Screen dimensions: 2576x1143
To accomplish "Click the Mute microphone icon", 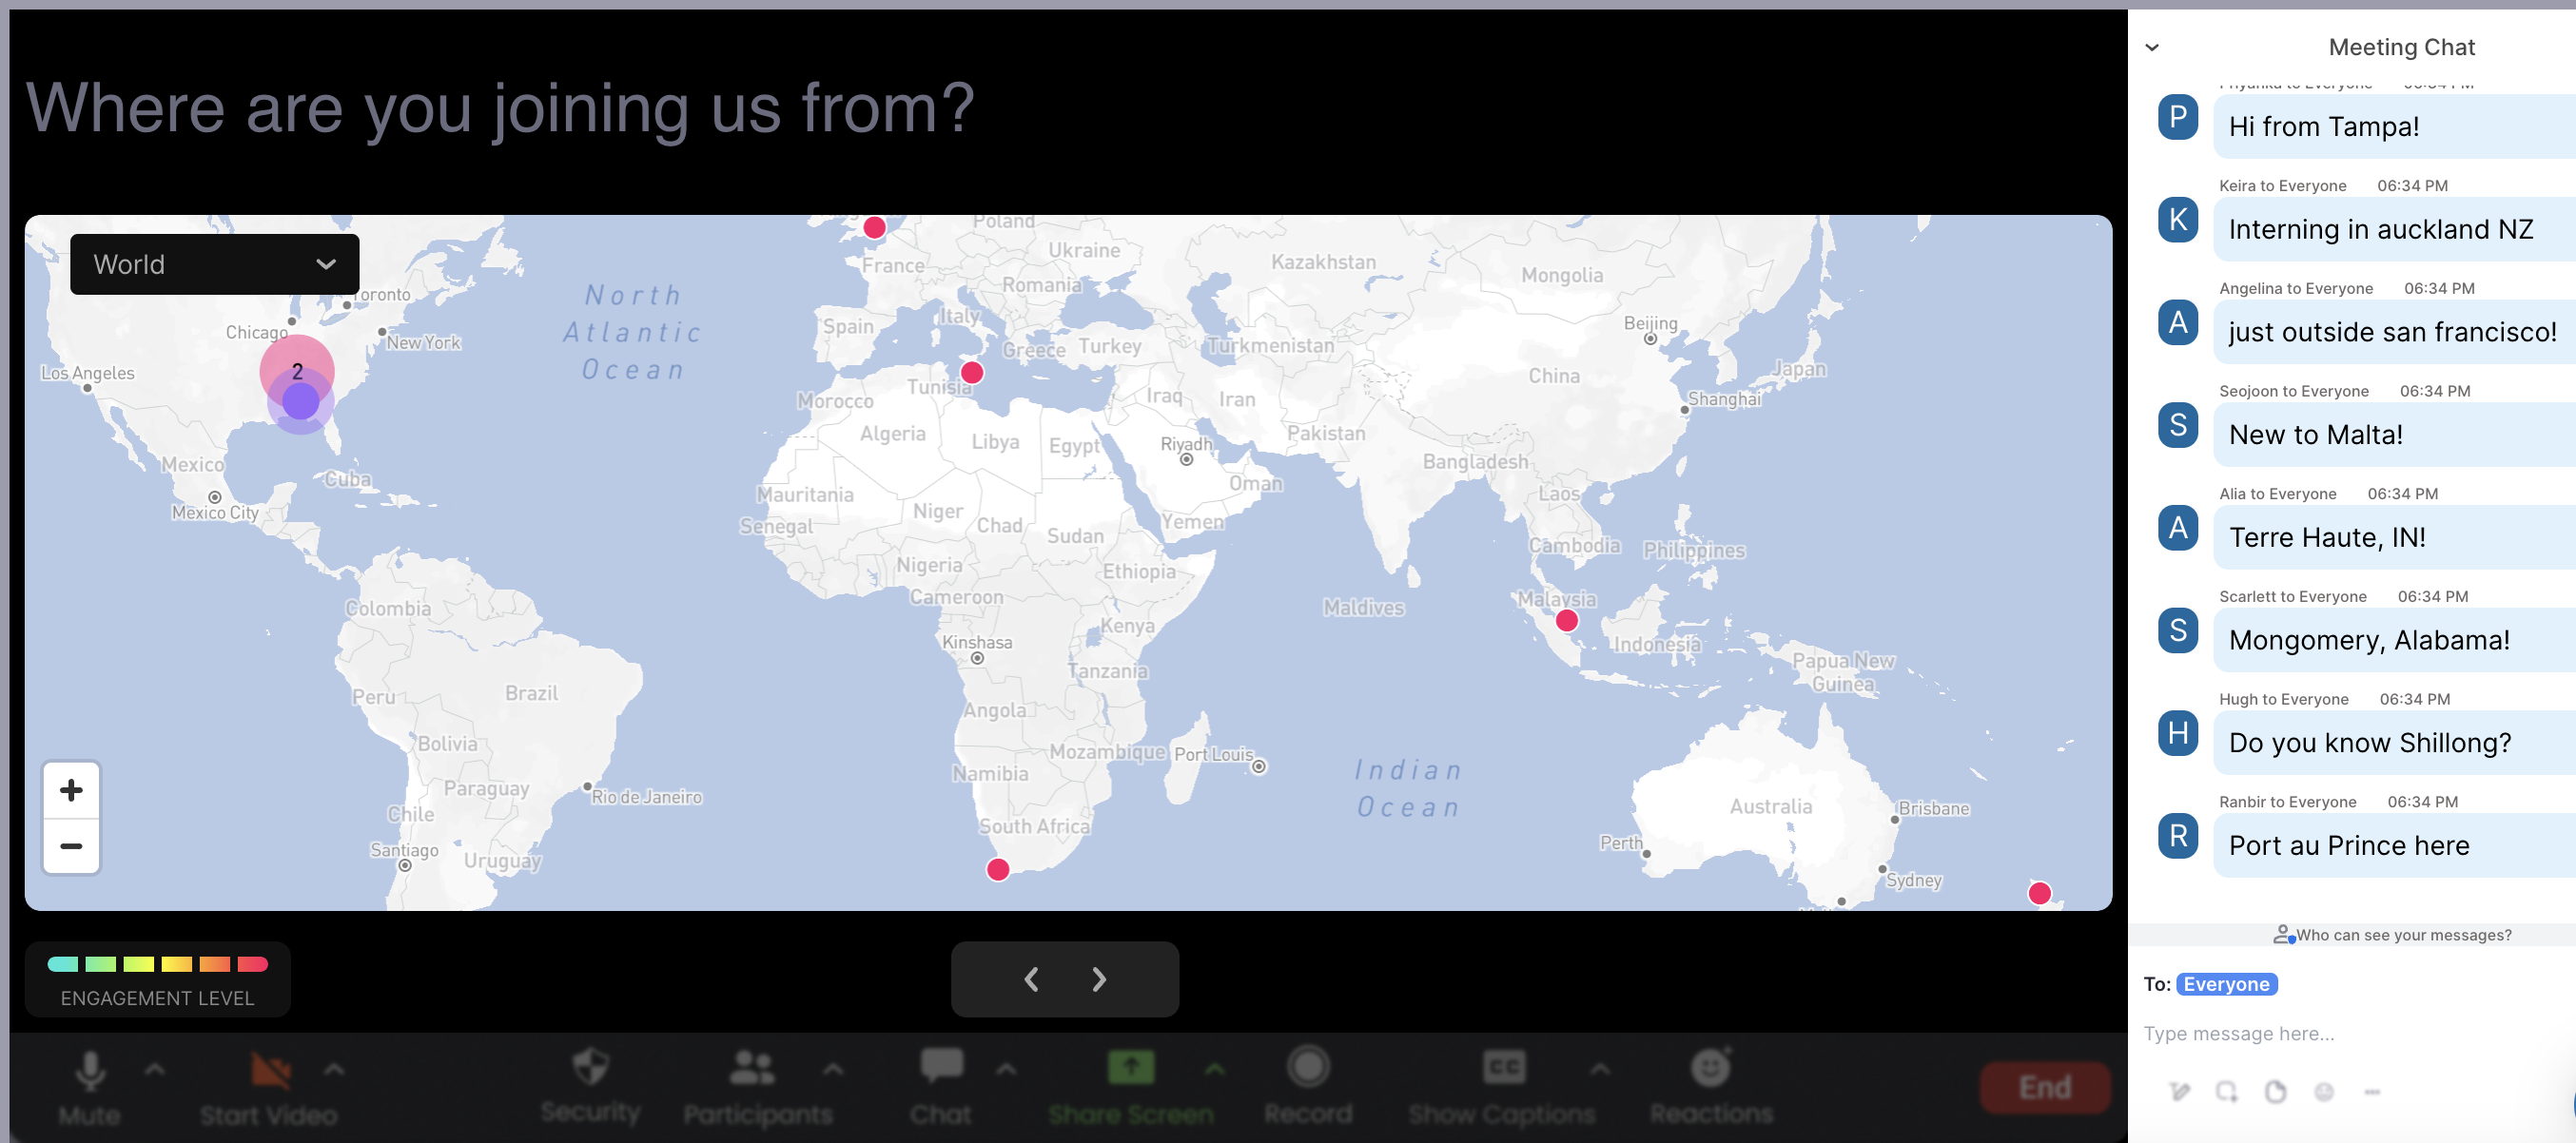I will (x=90, y=1070).
